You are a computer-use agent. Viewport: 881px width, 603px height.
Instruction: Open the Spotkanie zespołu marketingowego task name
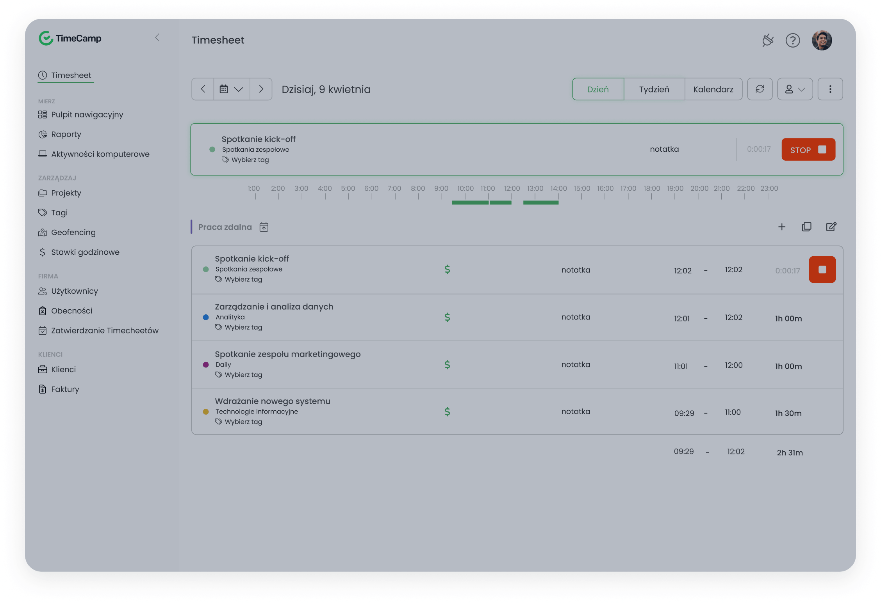(x=288, y=354)
